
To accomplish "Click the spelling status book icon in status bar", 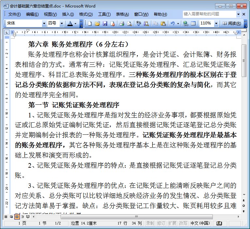I will click(219, 223).
